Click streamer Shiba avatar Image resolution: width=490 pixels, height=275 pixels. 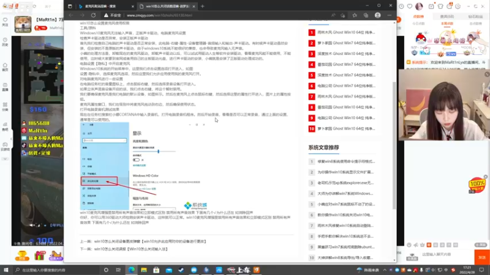coord(23,24)
